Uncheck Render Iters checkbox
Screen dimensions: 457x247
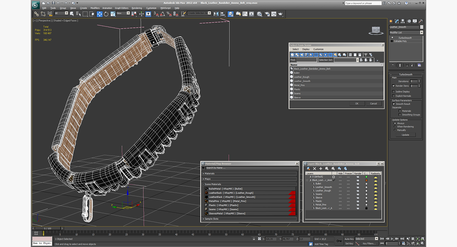coord(393,86)
